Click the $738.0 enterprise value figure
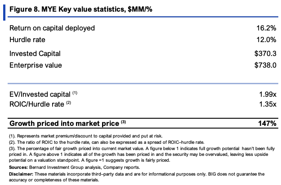 (x=265, y=65)
